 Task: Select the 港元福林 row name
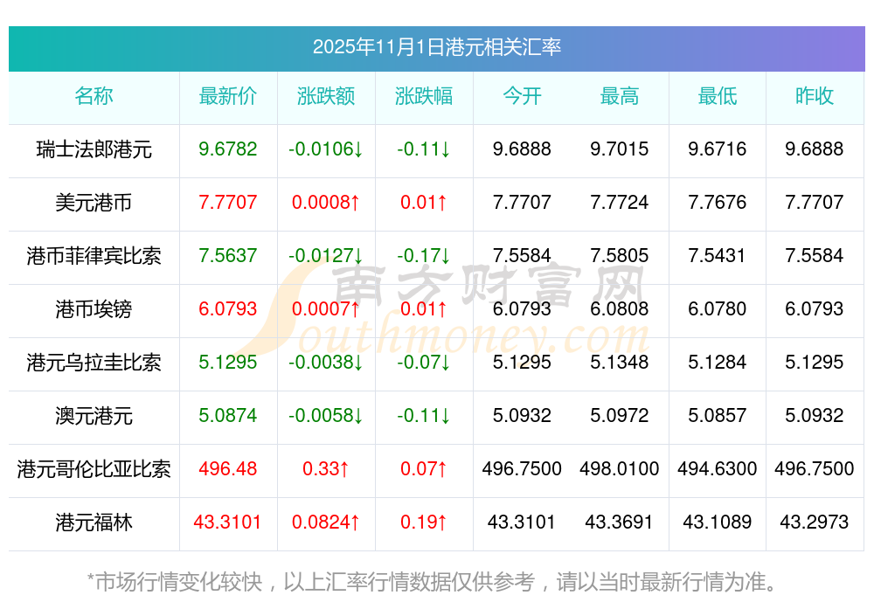94,522
